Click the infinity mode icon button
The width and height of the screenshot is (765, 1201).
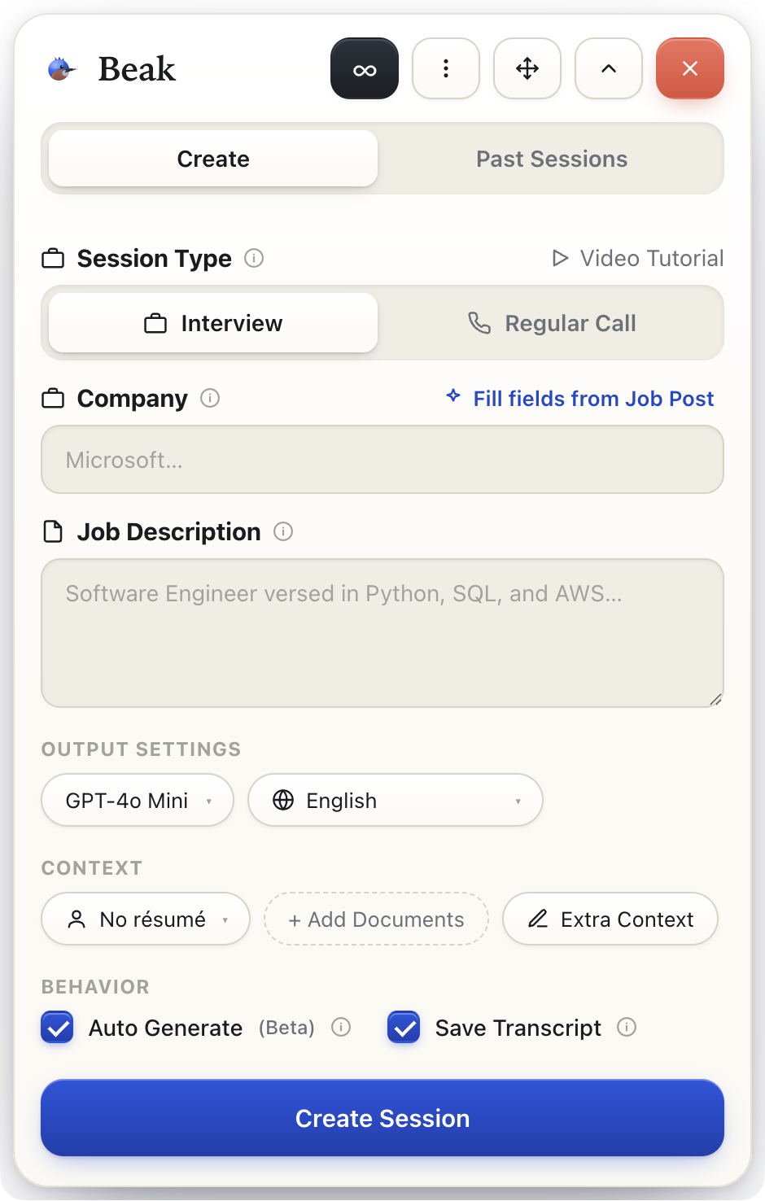pos(365,68)
